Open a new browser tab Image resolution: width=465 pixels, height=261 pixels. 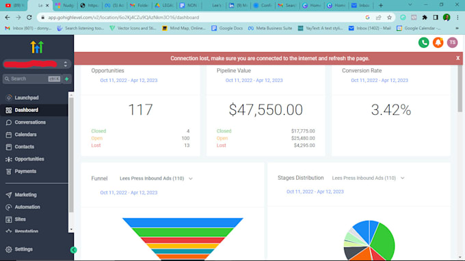(381, 5)
